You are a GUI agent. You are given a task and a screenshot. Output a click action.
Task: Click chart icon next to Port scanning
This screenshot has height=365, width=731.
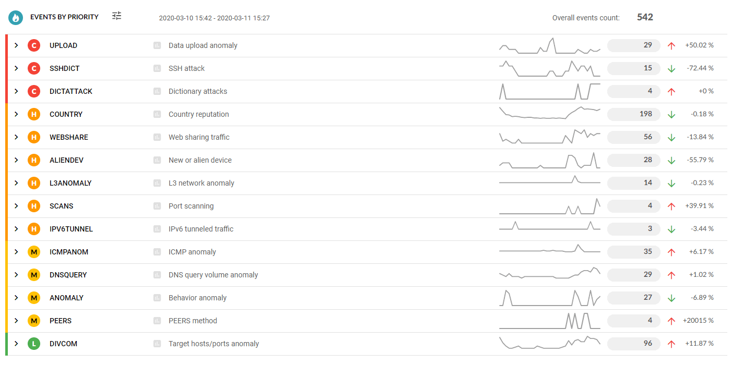157,206
